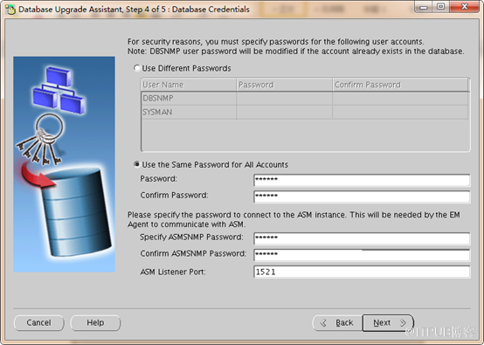Screen dimensions: 484x345
Task: Click the database keys wizard illustration
Action: (x=64, y=164)
